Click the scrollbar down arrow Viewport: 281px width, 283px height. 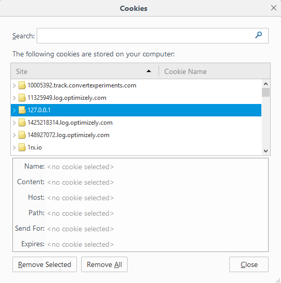click(x=266, y=151)
